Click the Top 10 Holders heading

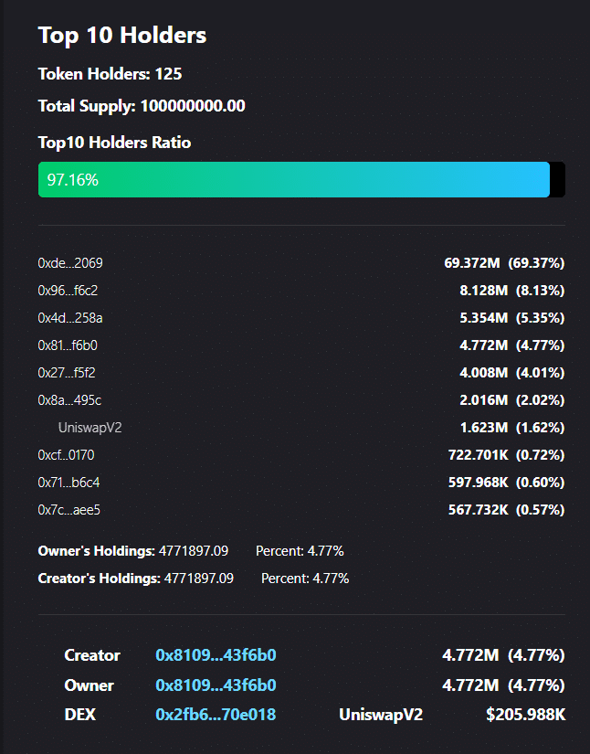[x=122, y=35]
